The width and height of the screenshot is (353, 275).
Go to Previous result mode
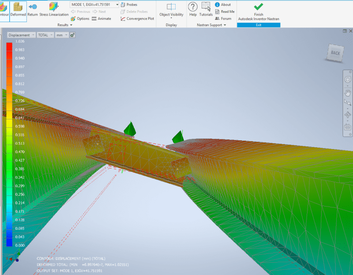click(80, 11)
